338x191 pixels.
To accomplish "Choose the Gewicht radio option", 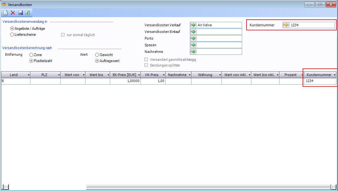I will click(97, 55).
